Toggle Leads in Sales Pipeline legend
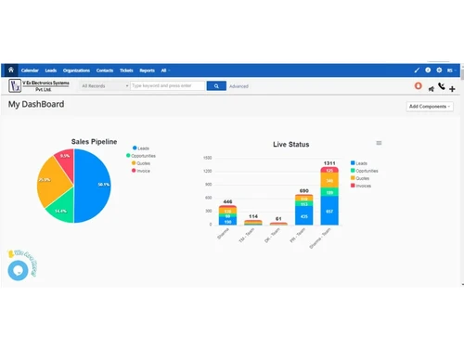Viewport: 464px width, 348px height. coord(141,148)
